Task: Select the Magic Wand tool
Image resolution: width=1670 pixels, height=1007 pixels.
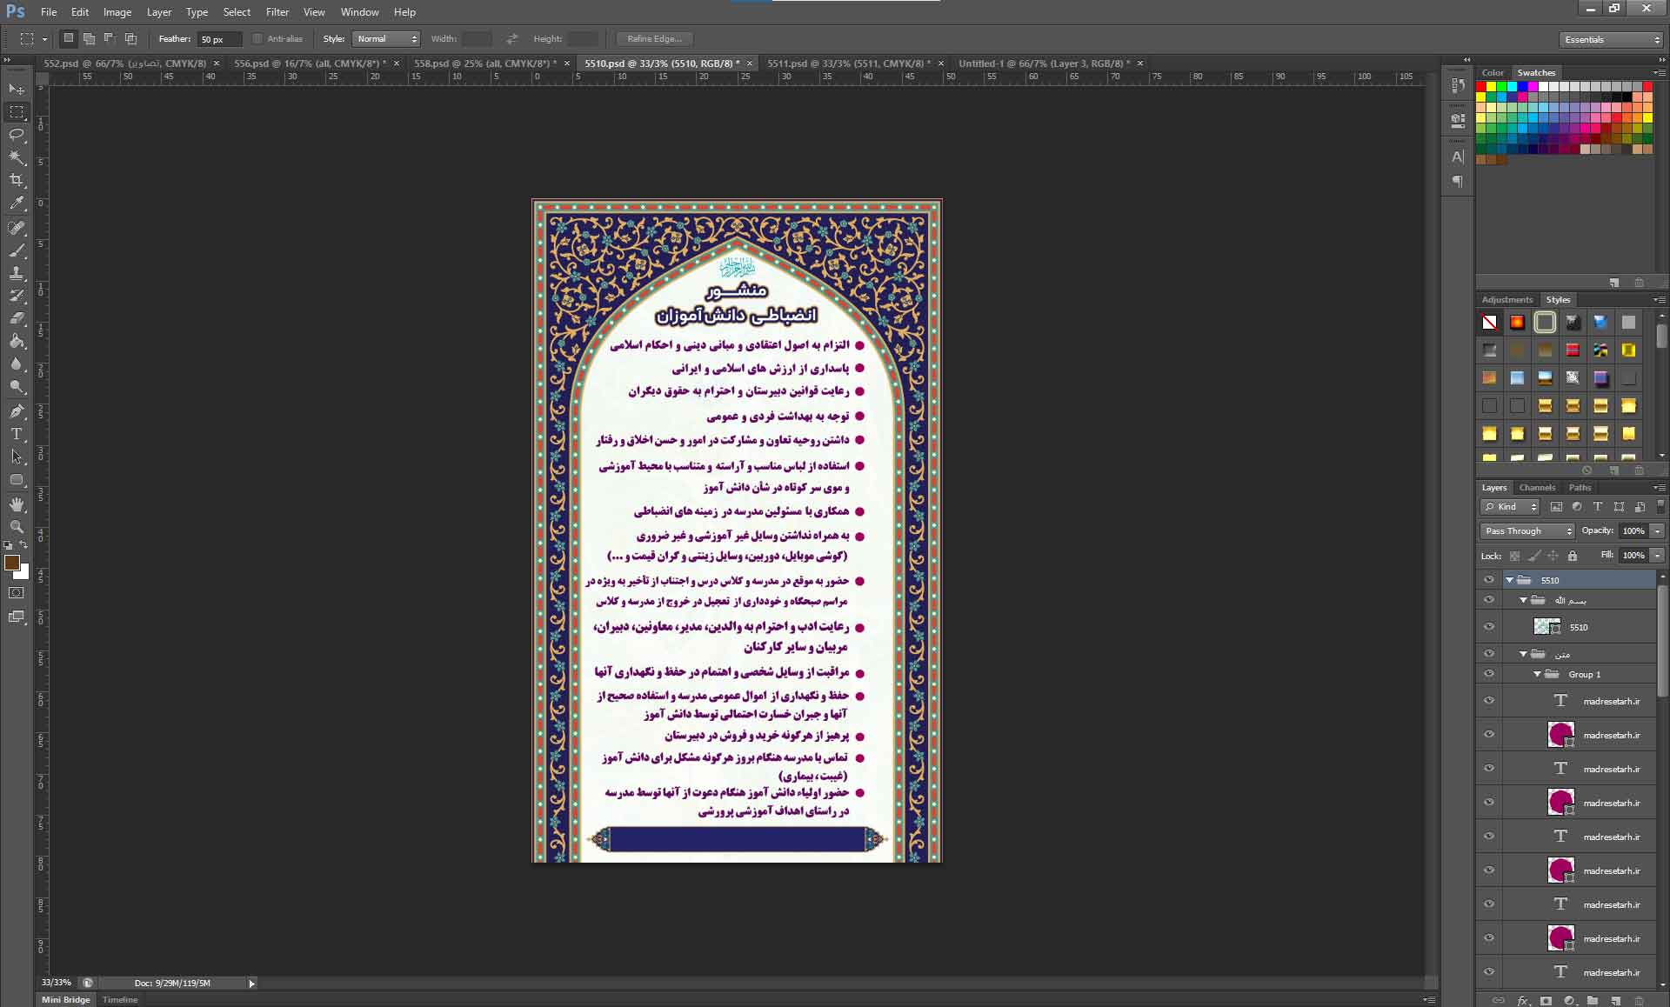Action: click(17, 157)
